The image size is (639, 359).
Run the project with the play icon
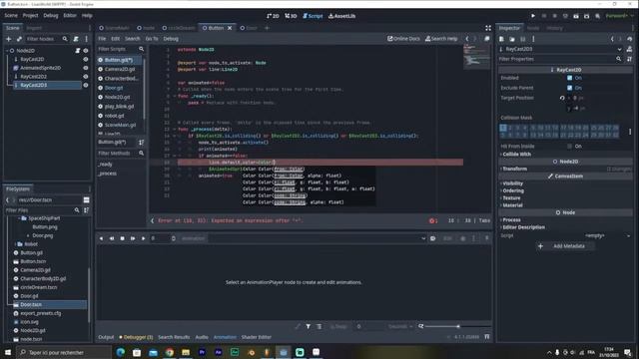(533, 16)
